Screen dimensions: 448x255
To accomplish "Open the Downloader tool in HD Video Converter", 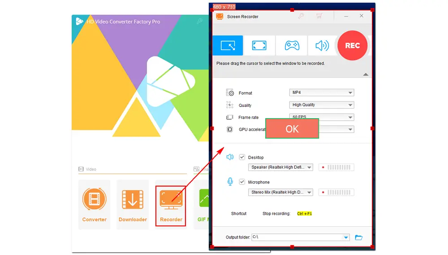I will tap(133, 204).
